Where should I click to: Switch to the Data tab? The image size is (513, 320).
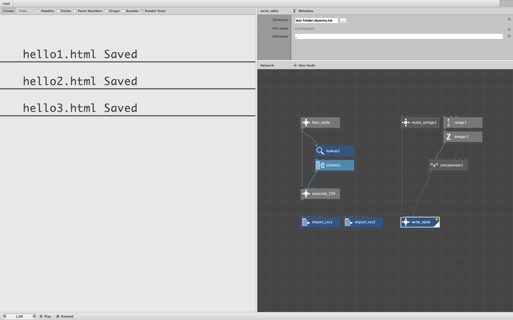(x=23, y=11)
